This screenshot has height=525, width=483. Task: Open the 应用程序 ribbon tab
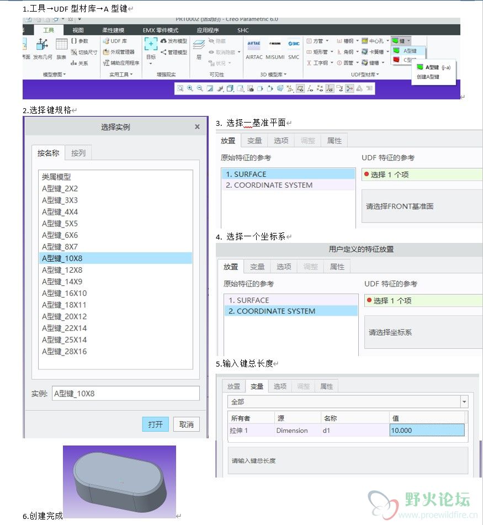[x=208, y=30]
